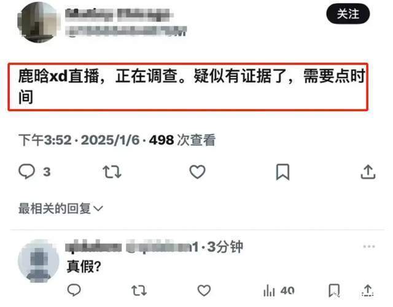
Task: Open the reply's three-dot more menu
Action: point(369,247)
